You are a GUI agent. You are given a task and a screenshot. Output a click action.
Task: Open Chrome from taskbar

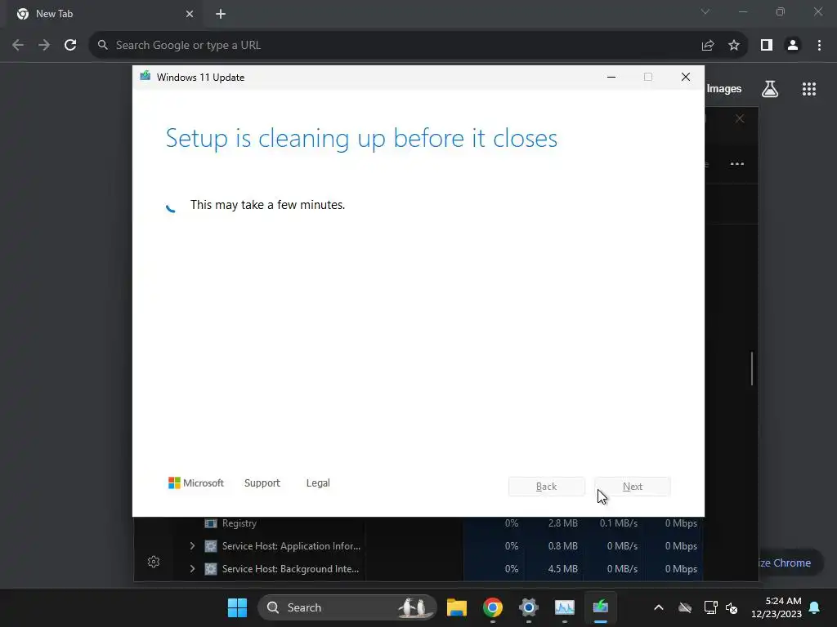(493, 607)
